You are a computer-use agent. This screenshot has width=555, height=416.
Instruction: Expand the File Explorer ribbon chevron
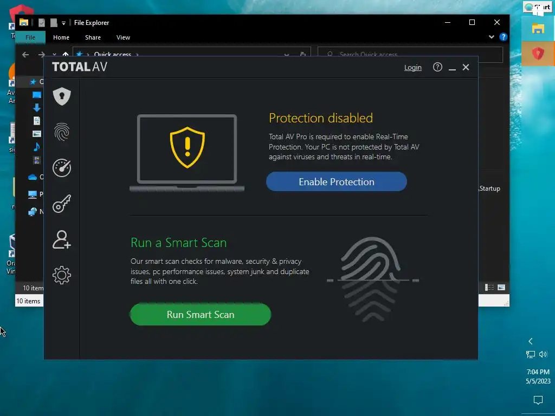tap(491, 37)
